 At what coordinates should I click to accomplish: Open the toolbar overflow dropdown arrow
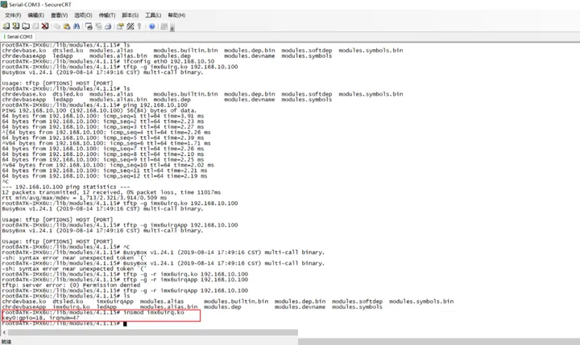click(x=172, y=27)
